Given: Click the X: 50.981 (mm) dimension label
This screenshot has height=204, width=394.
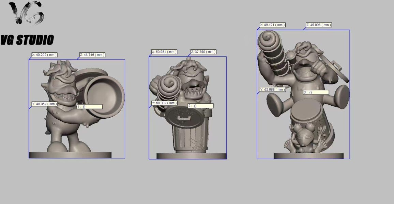Looking at the screenshot, I should (164, 52).
